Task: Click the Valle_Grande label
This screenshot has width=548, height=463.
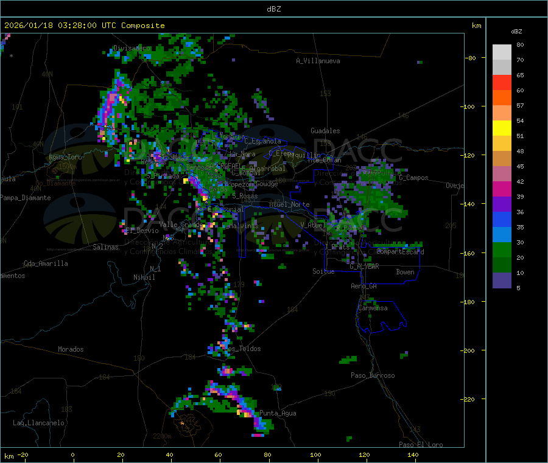Action: pyautogui.click(x=180, y=225)
